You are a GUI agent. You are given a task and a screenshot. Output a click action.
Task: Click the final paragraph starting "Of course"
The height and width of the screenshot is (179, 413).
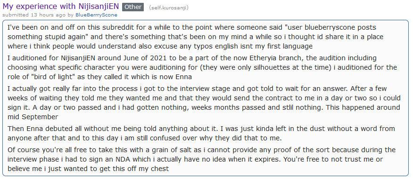(x=201, y=159)
